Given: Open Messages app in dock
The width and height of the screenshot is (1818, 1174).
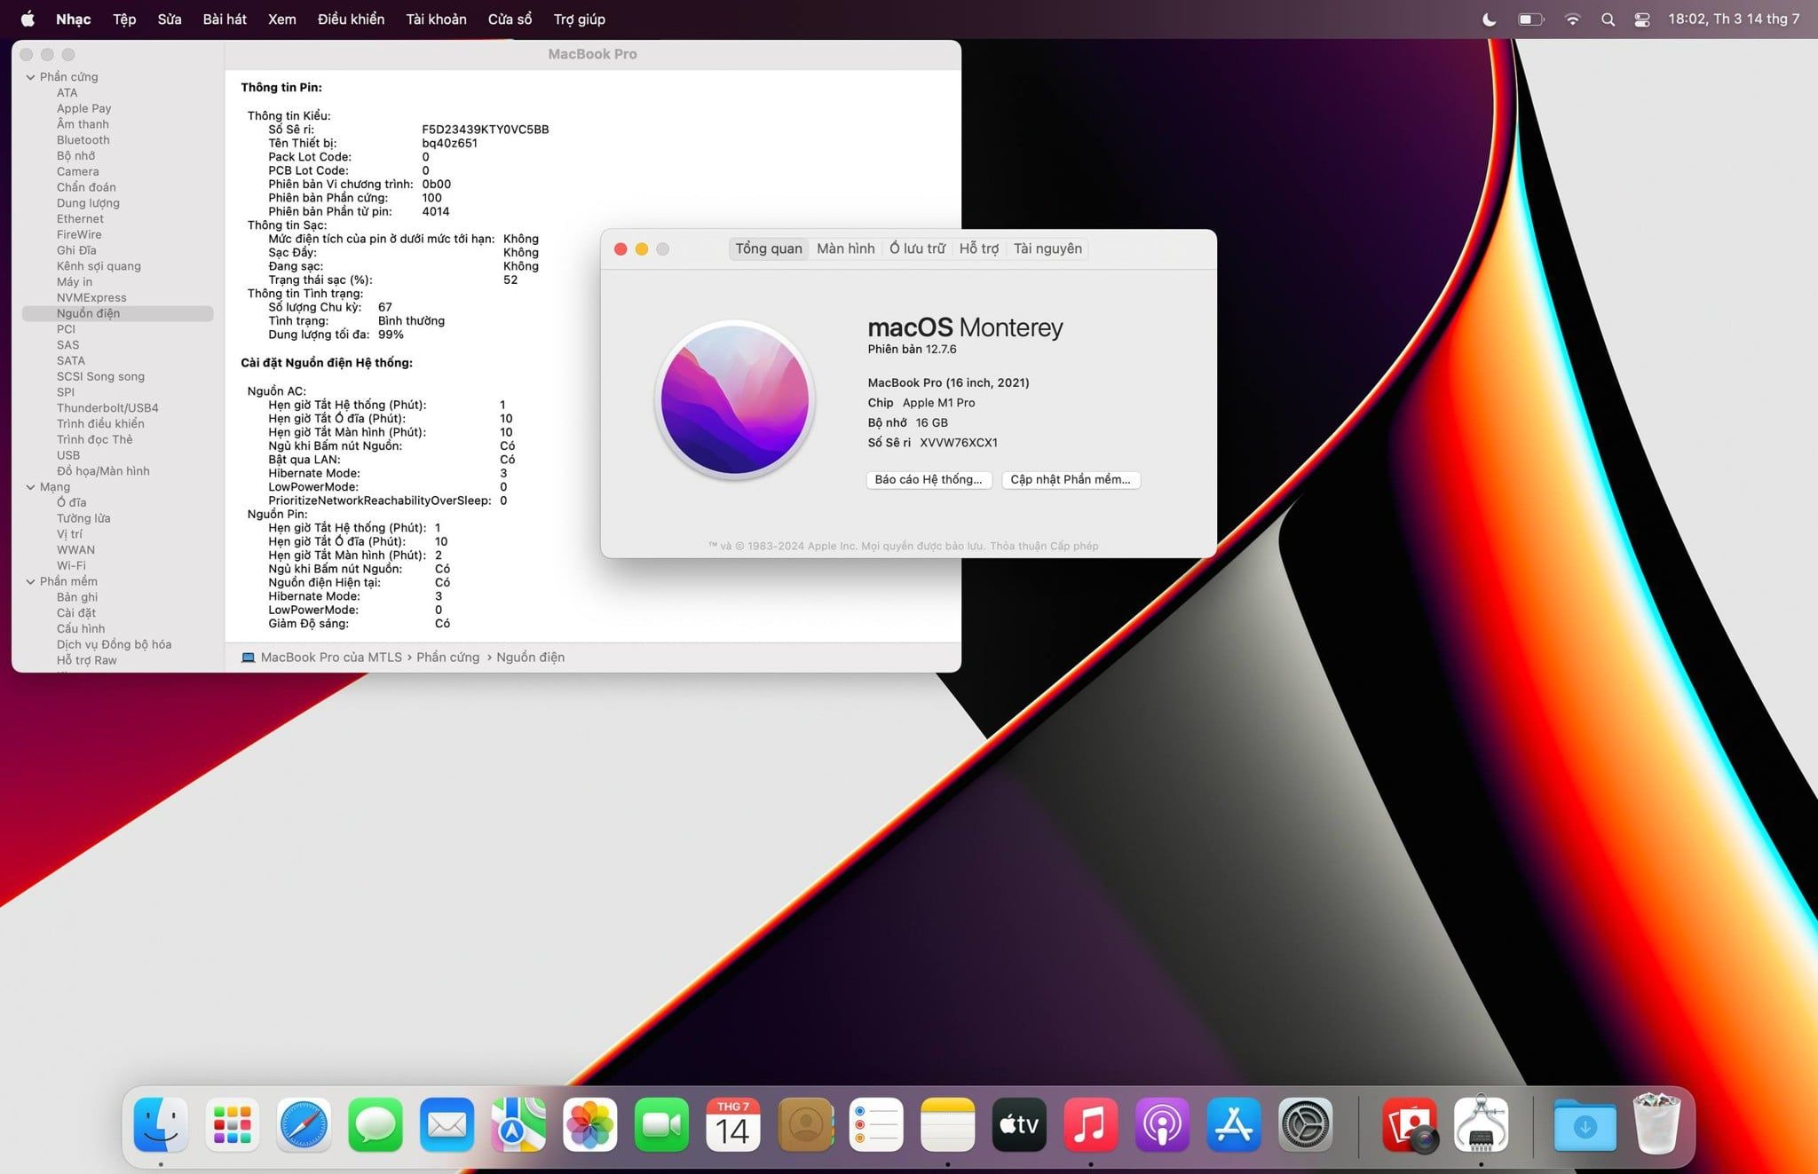Looking at the screenshot, I should 375,1124.
